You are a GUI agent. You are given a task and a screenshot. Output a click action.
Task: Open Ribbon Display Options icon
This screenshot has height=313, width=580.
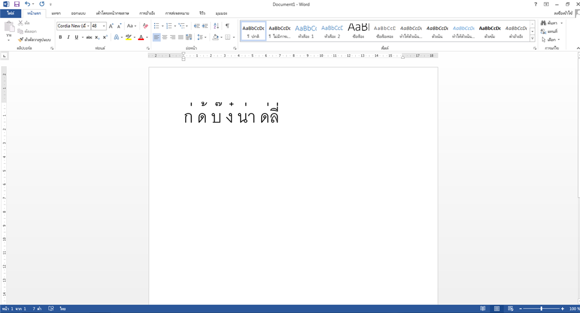pos(547,4)
